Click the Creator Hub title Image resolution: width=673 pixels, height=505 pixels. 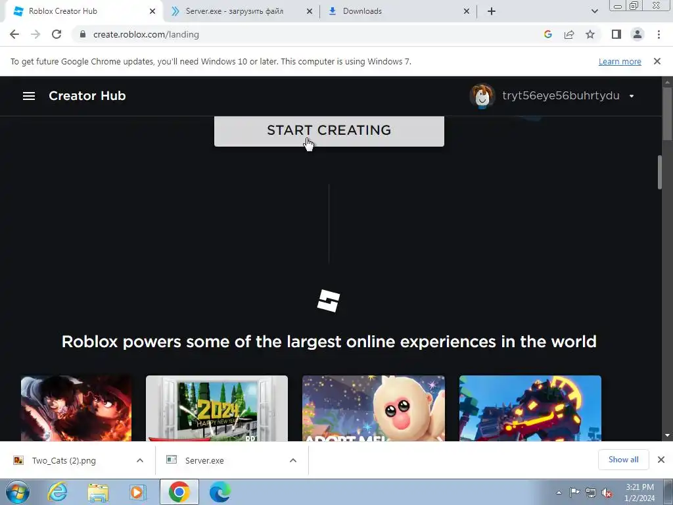87,96
